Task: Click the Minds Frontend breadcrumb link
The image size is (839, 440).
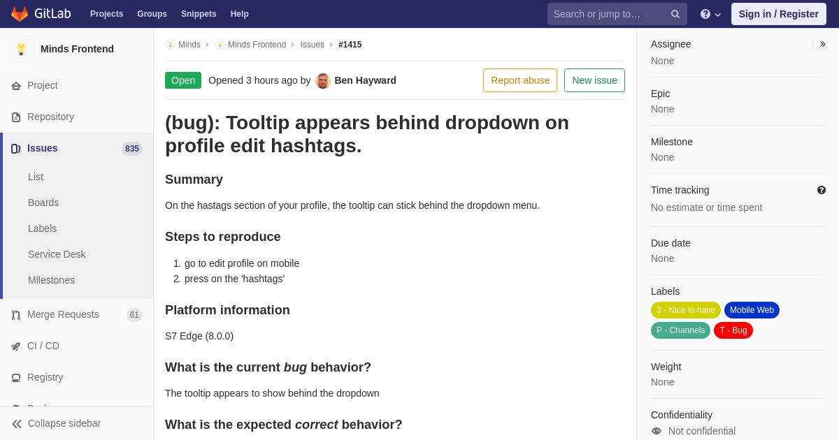Action: [257, 45]
